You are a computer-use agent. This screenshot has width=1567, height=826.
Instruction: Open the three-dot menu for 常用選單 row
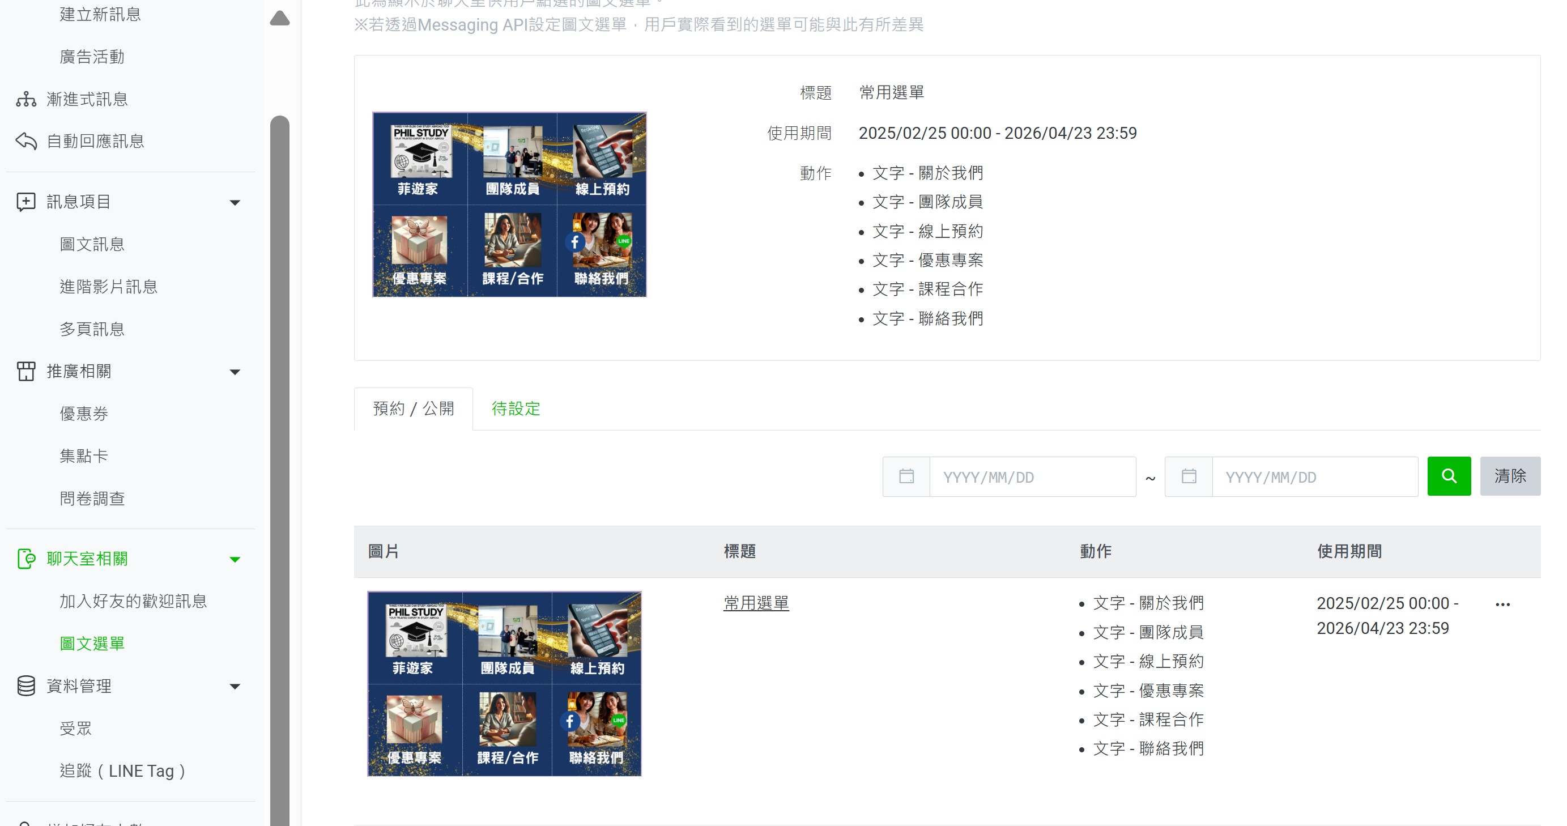pos(1502,604)
